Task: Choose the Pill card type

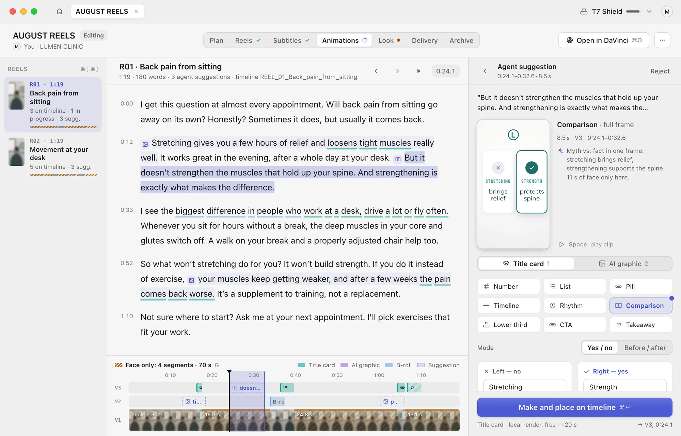Action: click(x=640, y=287)
